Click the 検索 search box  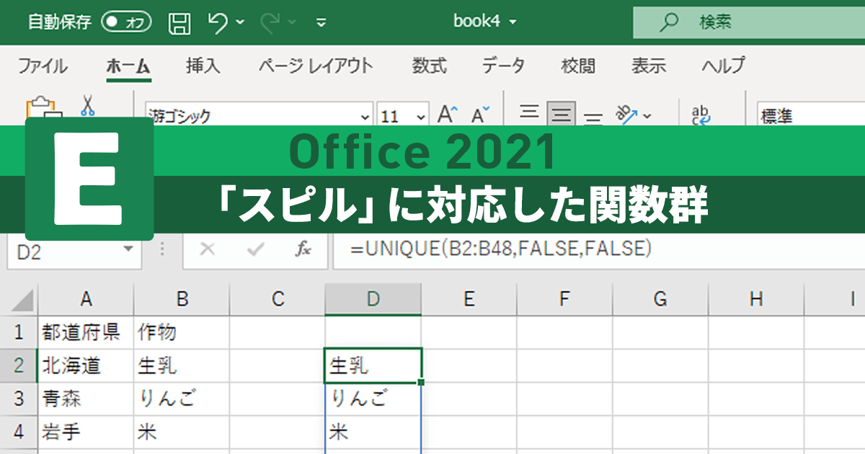749,22
